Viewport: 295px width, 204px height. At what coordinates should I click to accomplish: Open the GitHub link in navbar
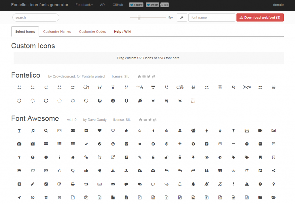(x=118, y=5)
